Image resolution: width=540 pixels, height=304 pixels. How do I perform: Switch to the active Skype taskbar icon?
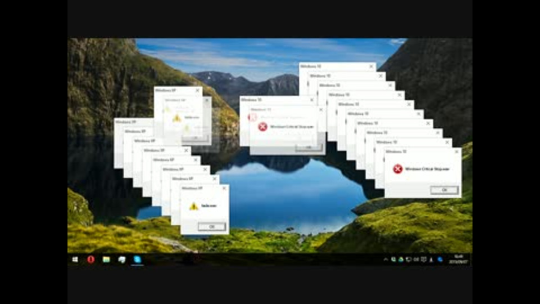(x=137, y=259)
